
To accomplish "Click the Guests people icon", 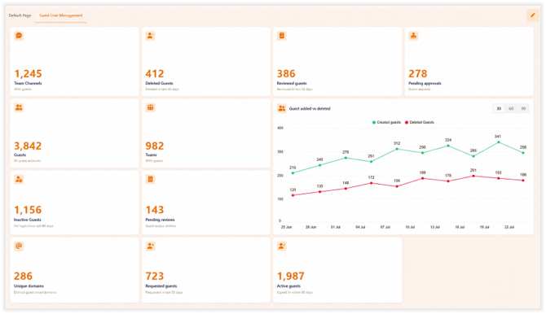I will [x=19, y=107].
